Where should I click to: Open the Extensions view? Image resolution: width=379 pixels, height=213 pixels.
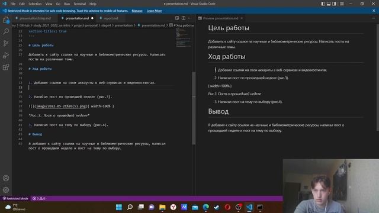[6, 67]
